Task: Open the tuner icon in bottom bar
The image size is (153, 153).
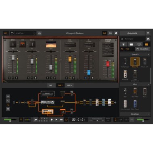Action: point(21,120)
